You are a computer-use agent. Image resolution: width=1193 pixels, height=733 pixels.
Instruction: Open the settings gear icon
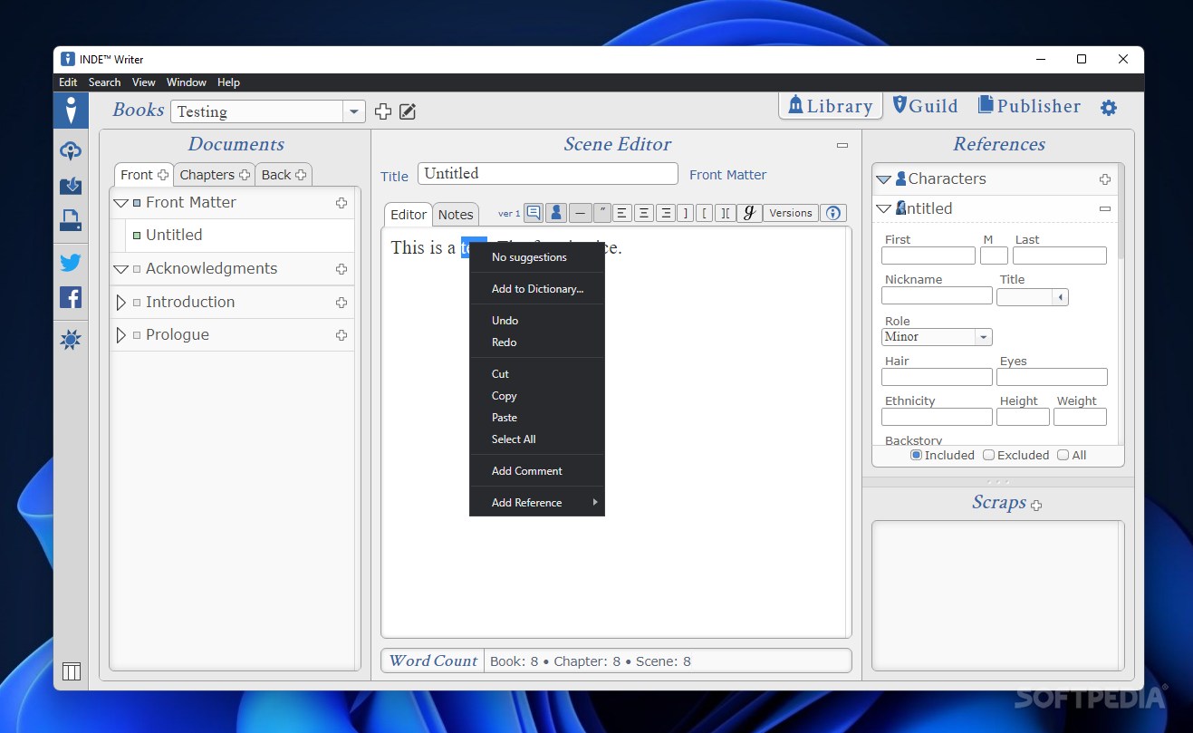point(1109,108)
